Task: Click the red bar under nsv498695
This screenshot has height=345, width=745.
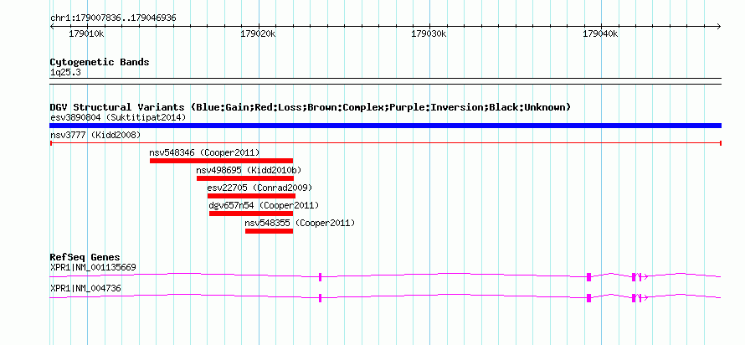Action: click(245, 178)
